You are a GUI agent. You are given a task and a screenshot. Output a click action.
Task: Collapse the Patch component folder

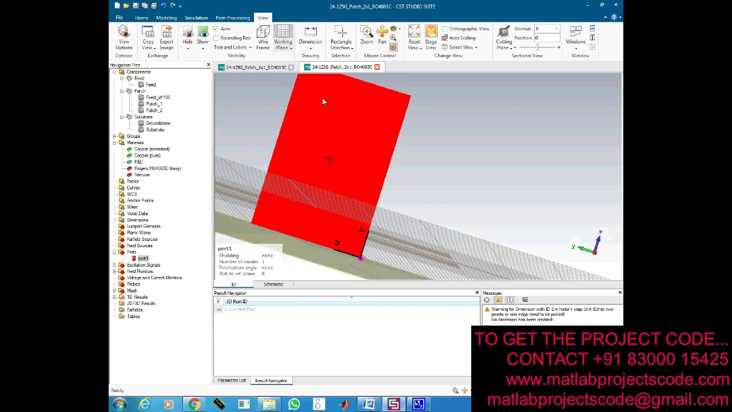[x=122, y=92]
